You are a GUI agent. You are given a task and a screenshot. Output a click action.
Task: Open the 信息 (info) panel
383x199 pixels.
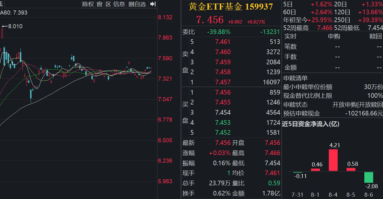[120, 4]
